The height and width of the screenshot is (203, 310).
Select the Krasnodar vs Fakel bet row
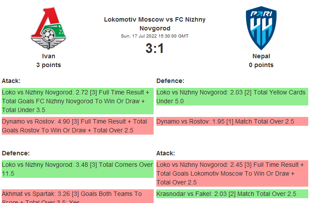coord(232,194)
